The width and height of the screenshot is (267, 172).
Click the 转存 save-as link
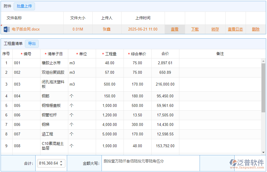215,29
